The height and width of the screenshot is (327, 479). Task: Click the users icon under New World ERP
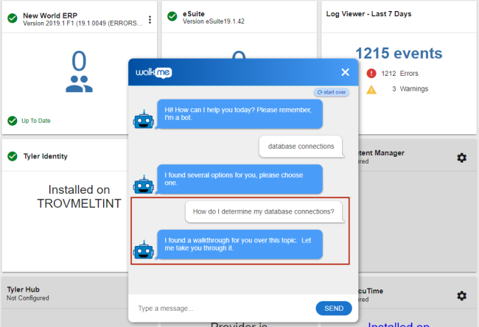79,84
